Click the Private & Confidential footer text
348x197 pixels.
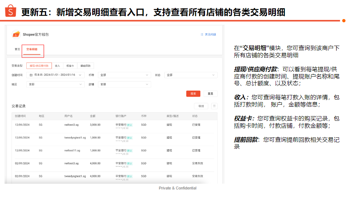(x=178, y=188)
